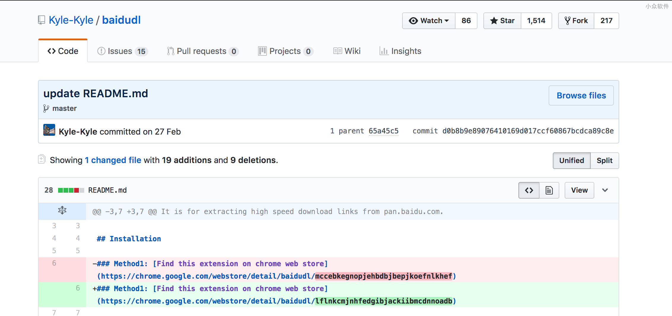Image resolution: width=672 pixels, height=316 pixels.
Task: Switch to the Wiki tab
Action: pos(347,51)
